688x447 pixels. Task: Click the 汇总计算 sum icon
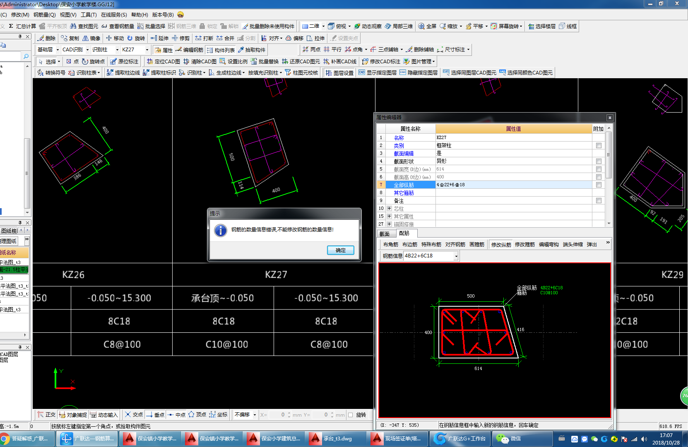(22, 26)
